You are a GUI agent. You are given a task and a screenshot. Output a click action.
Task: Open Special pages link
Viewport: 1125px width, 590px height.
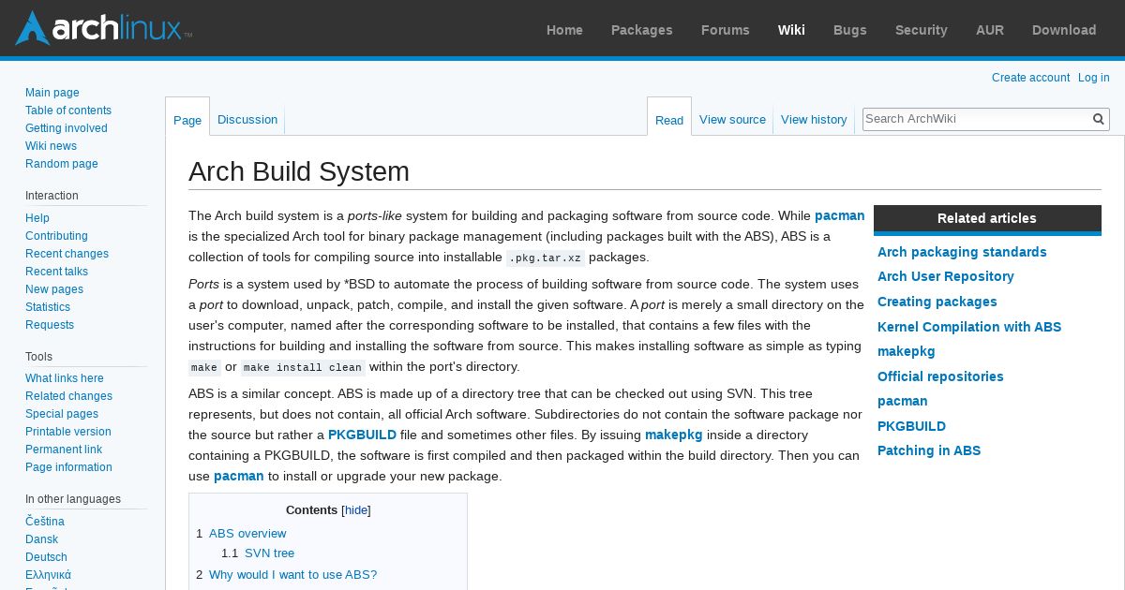pyautogui.click(x=62, y=414)
